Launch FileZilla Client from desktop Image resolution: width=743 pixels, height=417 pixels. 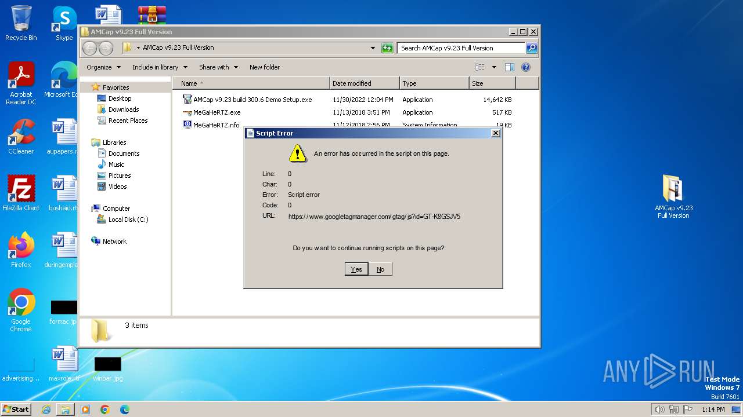tap(21, 193)
